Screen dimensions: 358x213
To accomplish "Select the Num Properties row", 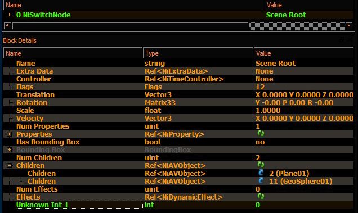I will tap(178, 126).
